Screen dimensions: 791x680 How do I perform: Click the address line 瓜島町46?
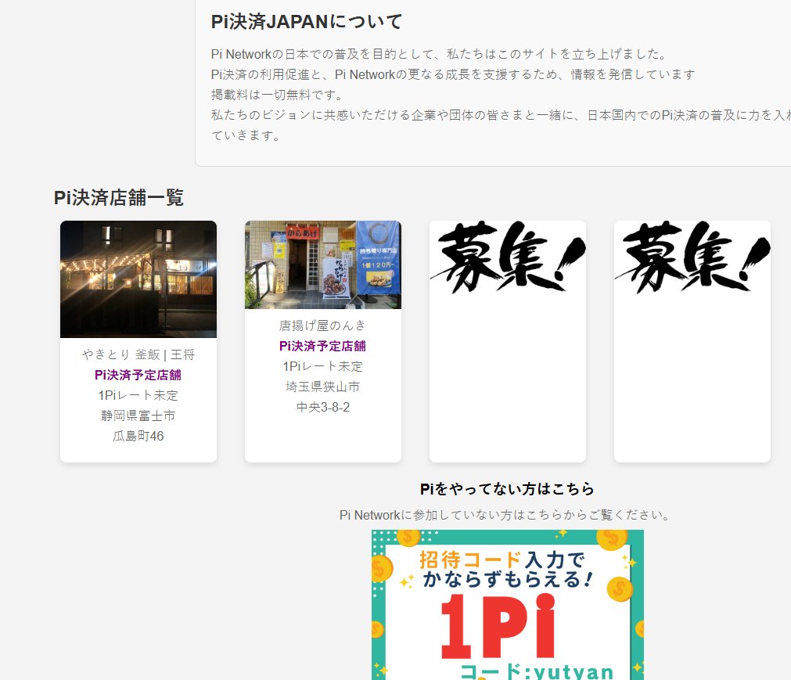(x=138, y=436)
